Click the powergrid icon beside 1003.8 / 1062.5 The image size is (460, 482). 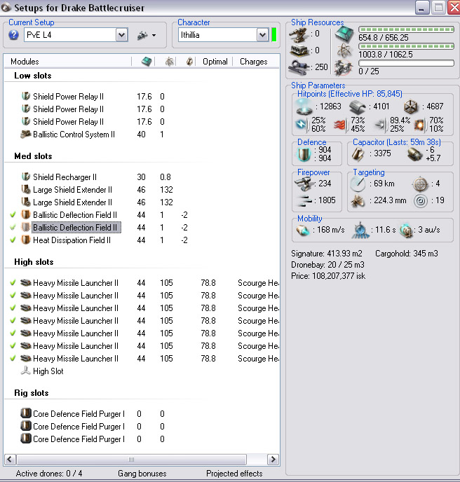[344, 50]
